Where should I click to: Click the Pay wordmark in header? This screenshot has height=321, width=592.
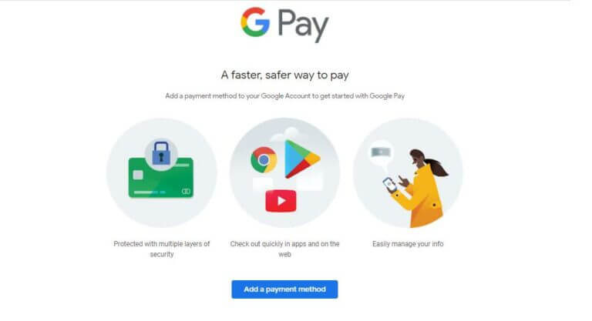pos(303,26)
